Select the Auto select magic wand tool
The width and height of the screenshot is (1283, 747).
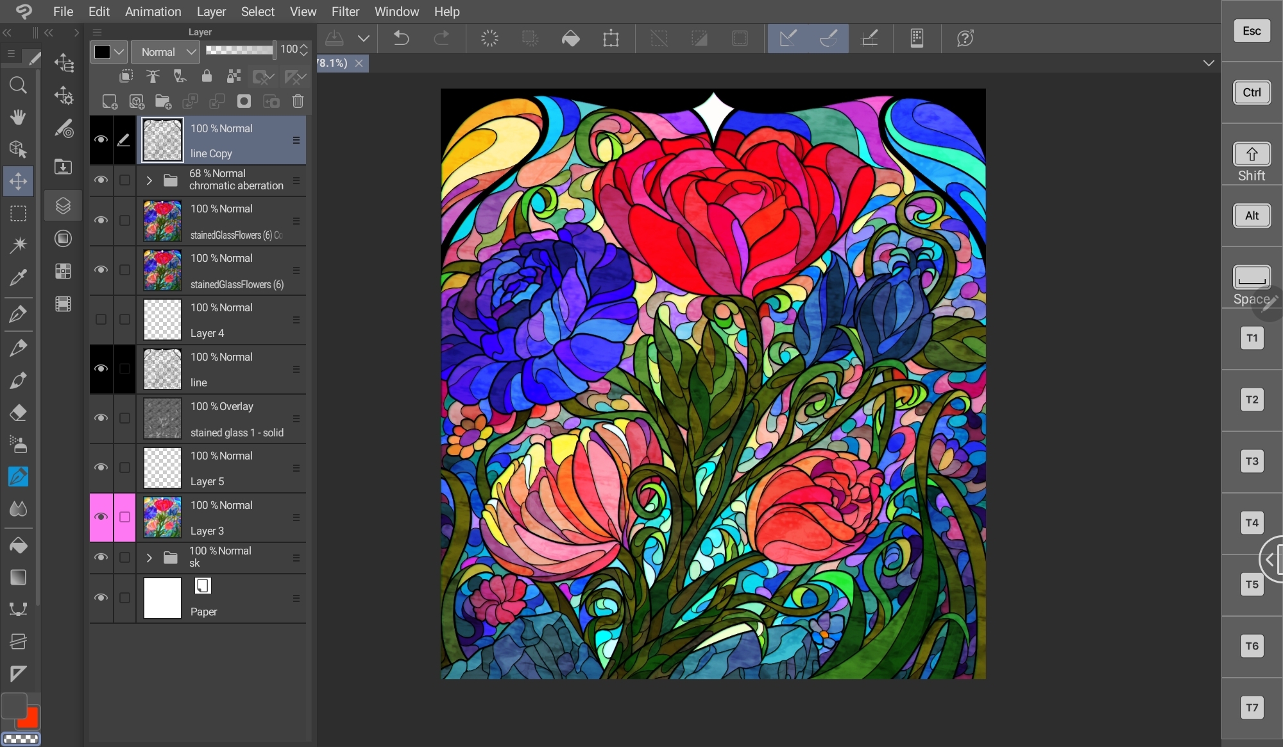coord(18,245)
